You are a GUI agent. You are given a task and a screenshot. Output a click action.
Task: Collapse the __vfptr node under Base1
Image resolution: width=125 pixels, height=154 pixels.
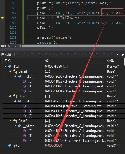coord(15,76)
